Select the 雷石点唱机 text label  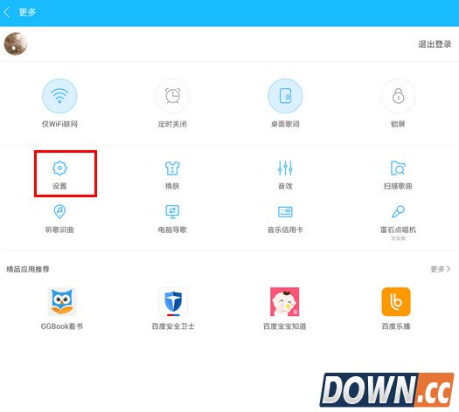pos(398,230)
